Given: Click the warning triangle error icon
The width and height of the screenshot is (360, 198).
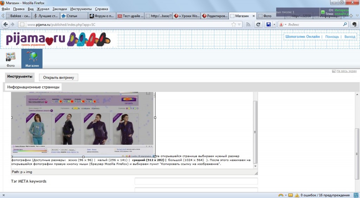Looking at the screenshot, I should coord(297,195).
